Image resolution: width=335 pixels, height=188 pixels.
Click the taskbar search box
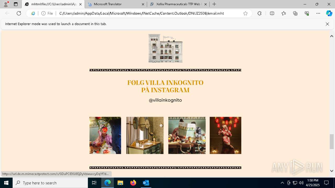click(50, 183)
